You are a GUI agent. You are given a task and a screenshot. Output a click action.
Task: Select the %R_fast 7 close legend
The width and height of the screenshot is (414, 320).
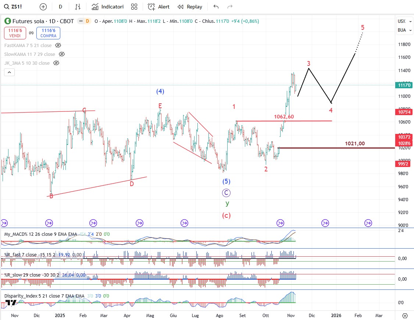coord(29,255)
